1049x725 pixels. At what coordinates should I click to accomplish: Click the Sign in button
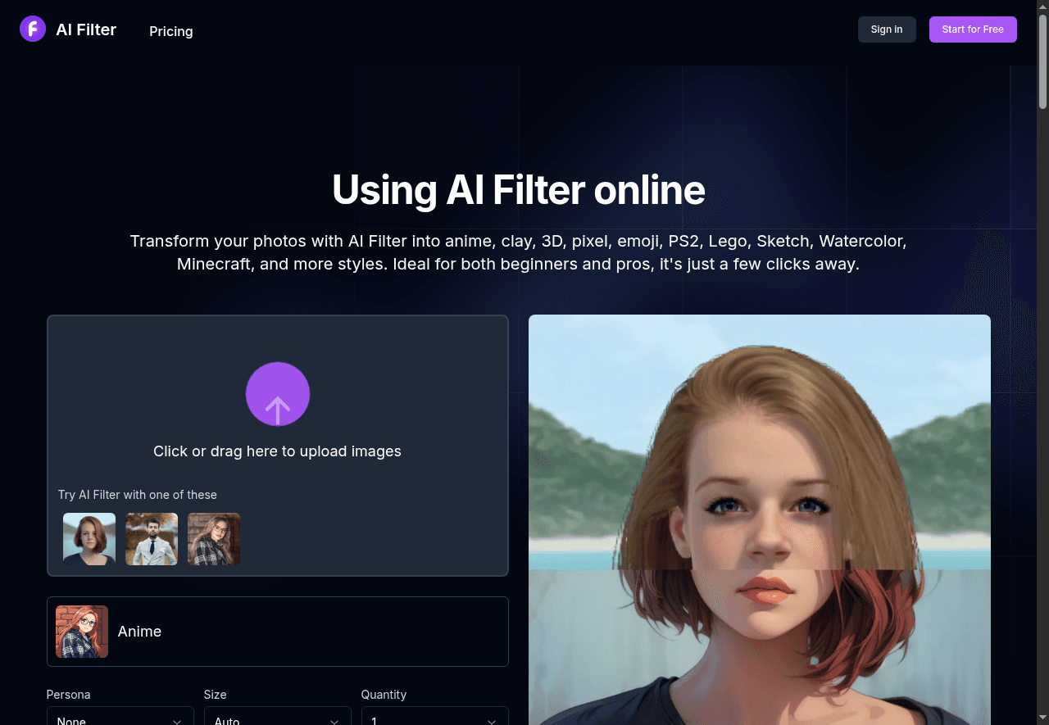887,29
